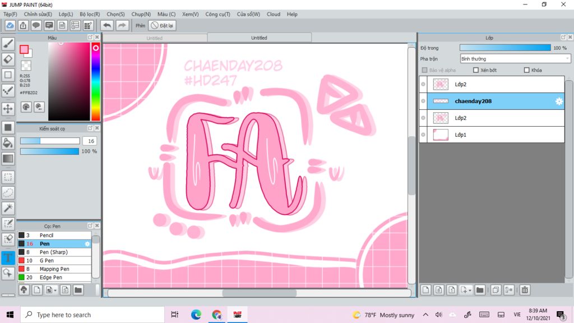Expand the add layer dropdown in Lớp panel

click(x=470, y=290)
